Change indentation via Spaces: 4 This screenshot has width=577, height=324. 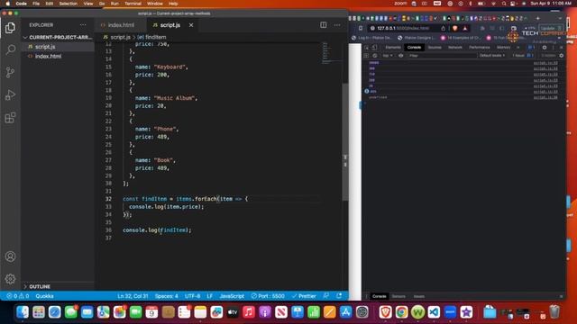(x=166, y=296)
